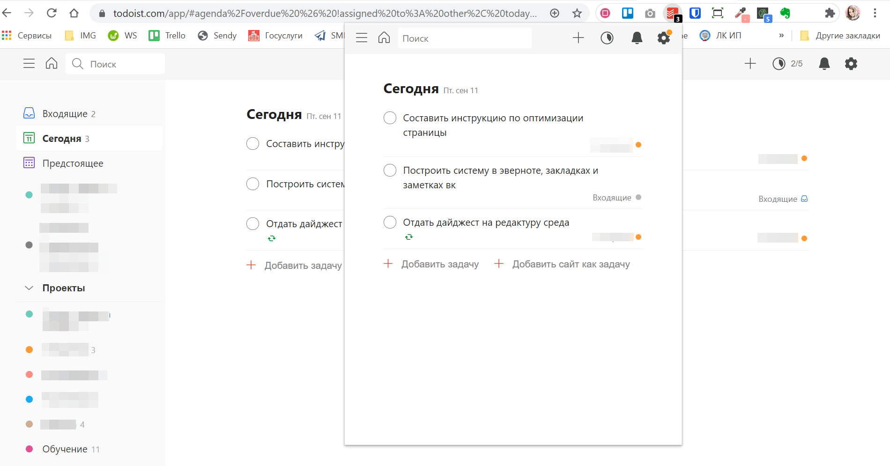Select the pink-dot Обучение project
890x466 pixels.
[x=65, y=449]
